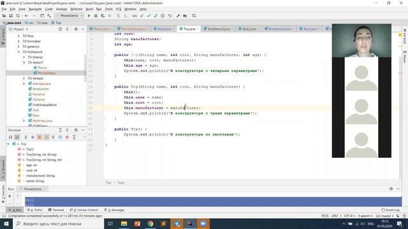Select PhoneDemo class in project tree
The width and height of the screenshot is (408, 229).
coord(47,73)
